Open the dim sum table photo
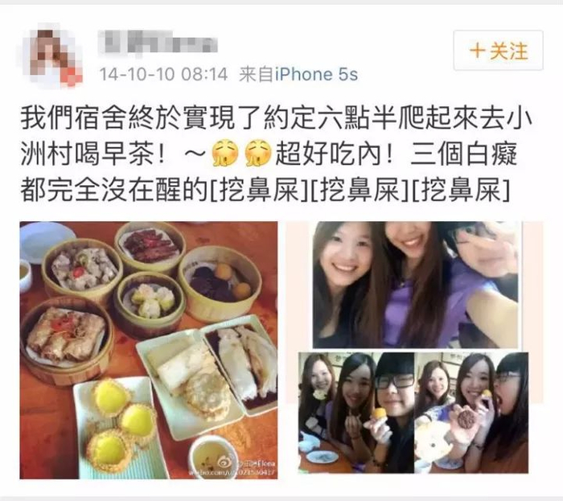The image size is (563, 501). (149, 351)
